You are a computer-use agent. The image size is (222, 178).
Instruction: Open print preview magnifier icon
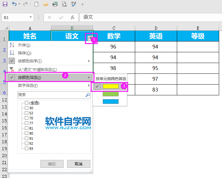point(65,4)
